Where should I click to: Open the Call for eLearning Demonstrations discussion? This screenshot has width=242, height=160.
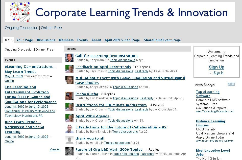click(x=106, y=56)
